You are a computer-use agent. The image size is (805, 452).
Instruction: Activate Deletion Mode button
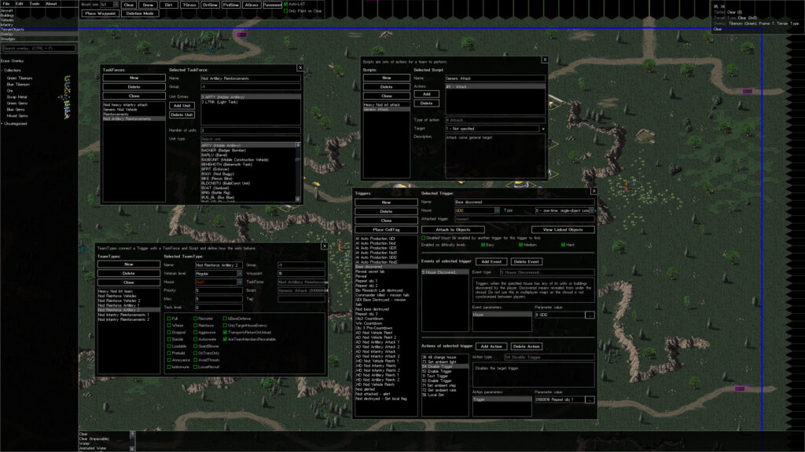point(140,13)
